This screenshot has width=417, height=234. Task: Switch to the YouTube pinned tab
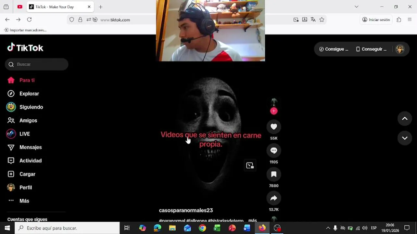click(x=20, y=7)
